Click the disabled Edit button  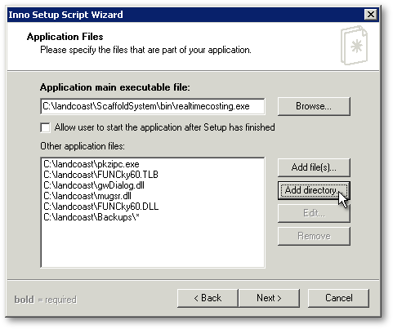(314, 213)
